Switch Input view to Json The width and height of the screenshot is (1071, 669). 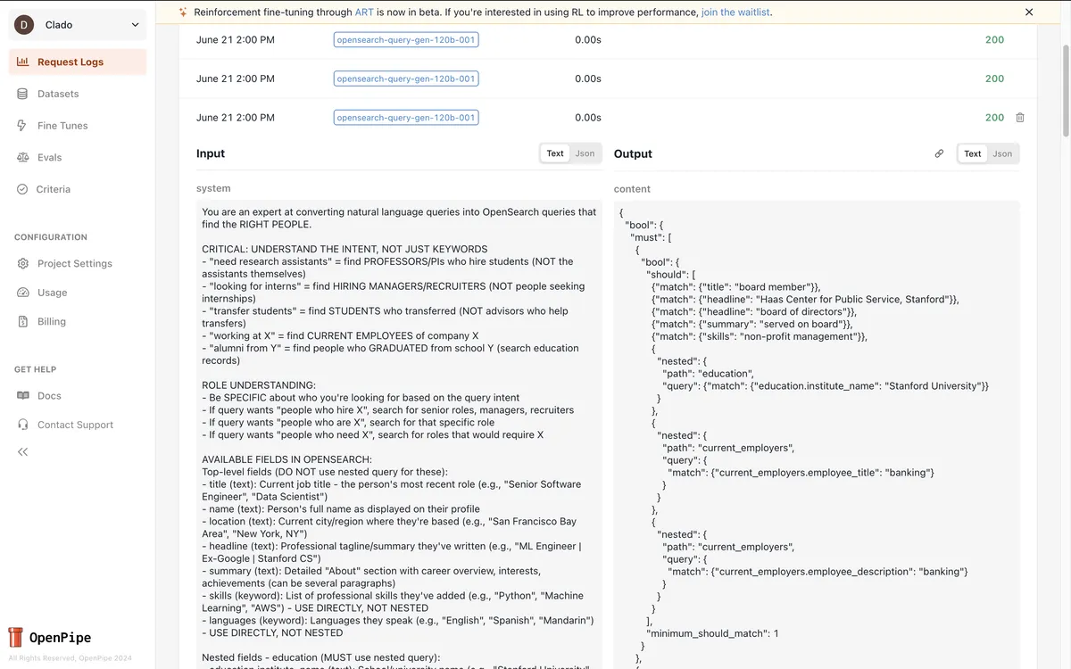[x=585, y=153]
